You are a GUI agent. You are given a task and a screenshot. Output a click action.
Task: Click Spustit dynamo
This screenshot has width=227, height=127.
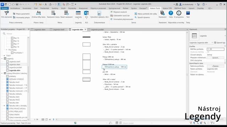[142, 17]
